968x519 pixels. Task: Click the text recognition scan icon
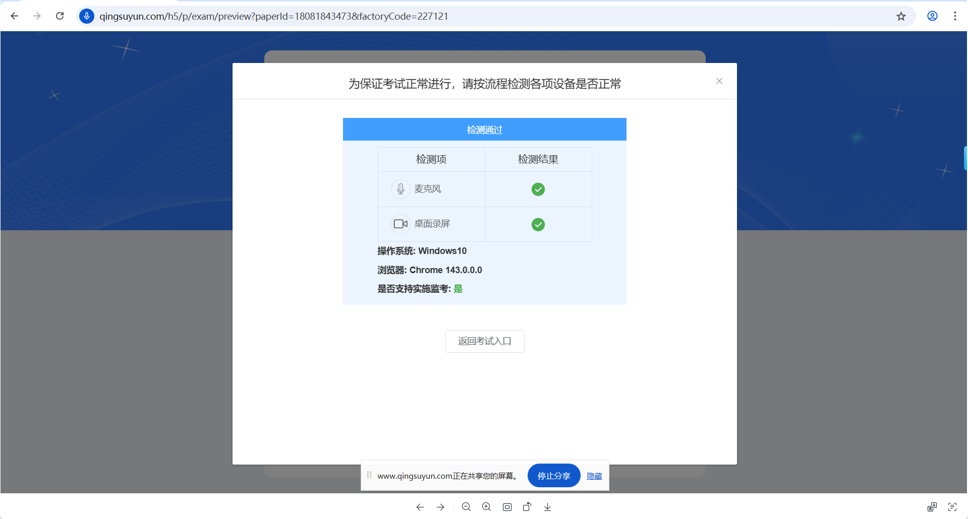pos(952,507)
